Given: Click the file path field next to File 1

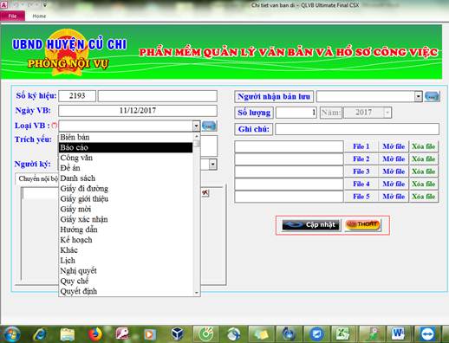Looking at the screenshot, I should [289, 146].
